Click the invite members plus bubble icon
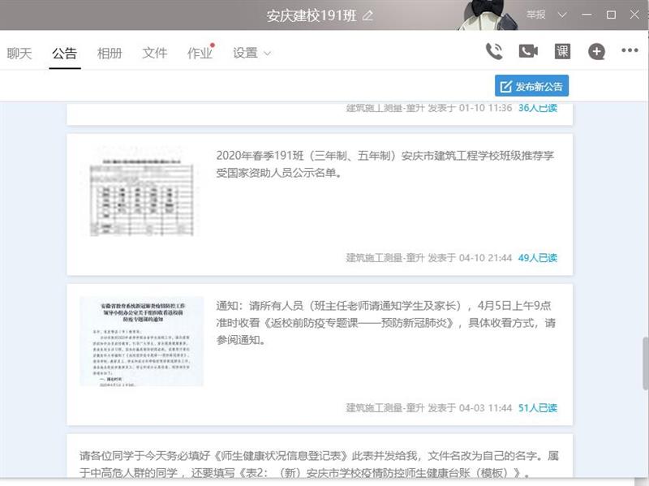 point(596,52)
